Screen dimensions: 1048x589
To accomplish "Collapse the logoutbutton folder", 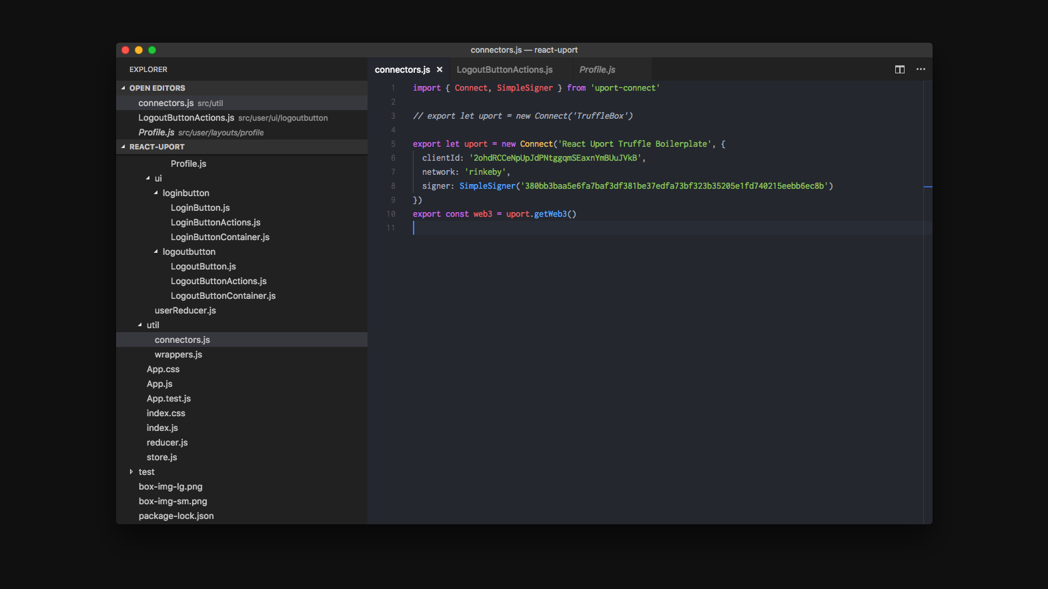I will pos(189,251).
